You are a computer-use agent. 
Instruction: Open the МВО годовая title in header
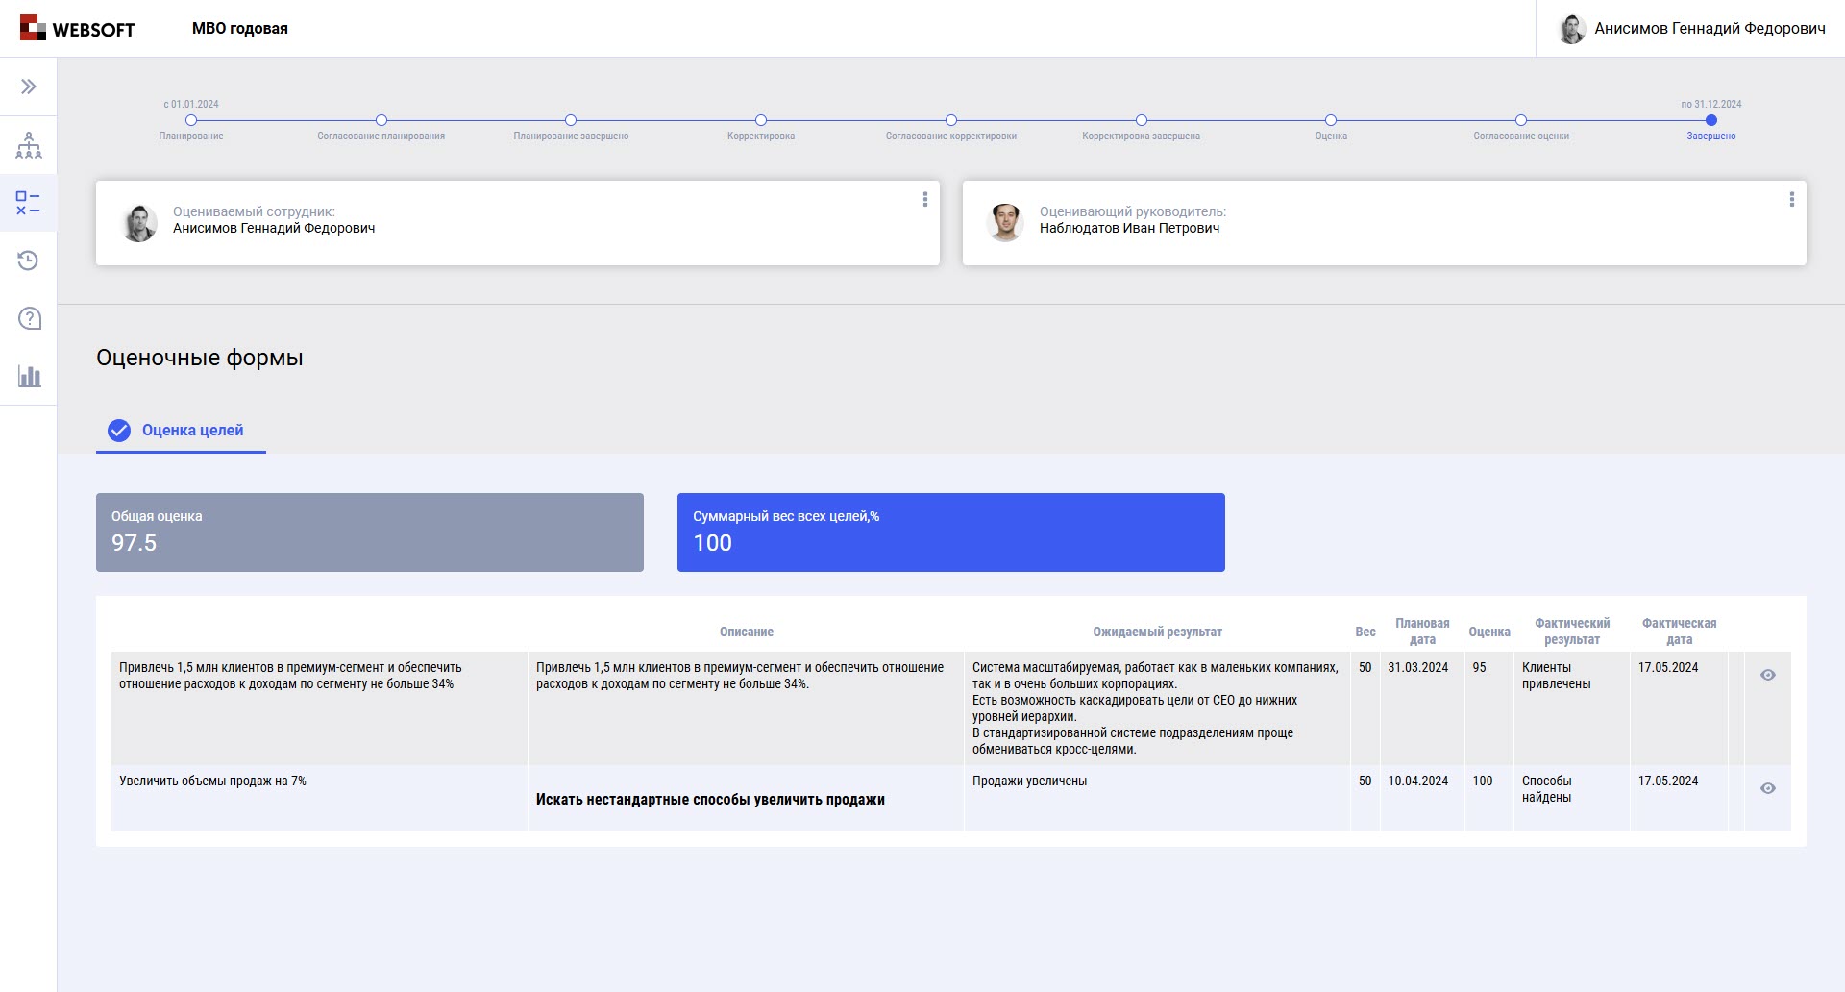click(x=240, y=28)
